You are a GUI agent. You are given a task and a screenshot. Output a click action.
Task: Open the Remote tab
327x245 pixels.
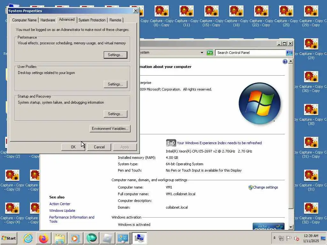click(115, 20)
